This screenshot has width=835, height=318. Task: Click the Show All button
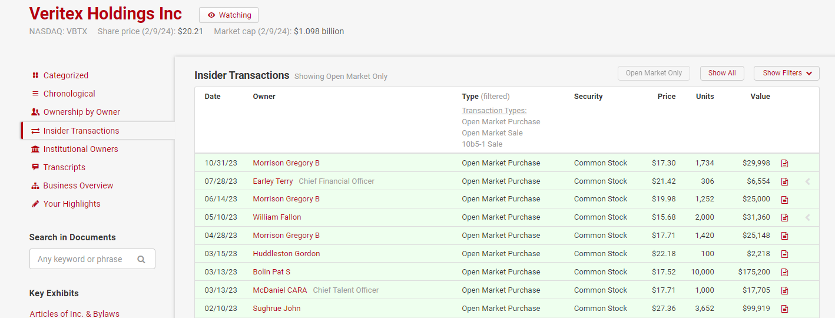coord(722,73)
